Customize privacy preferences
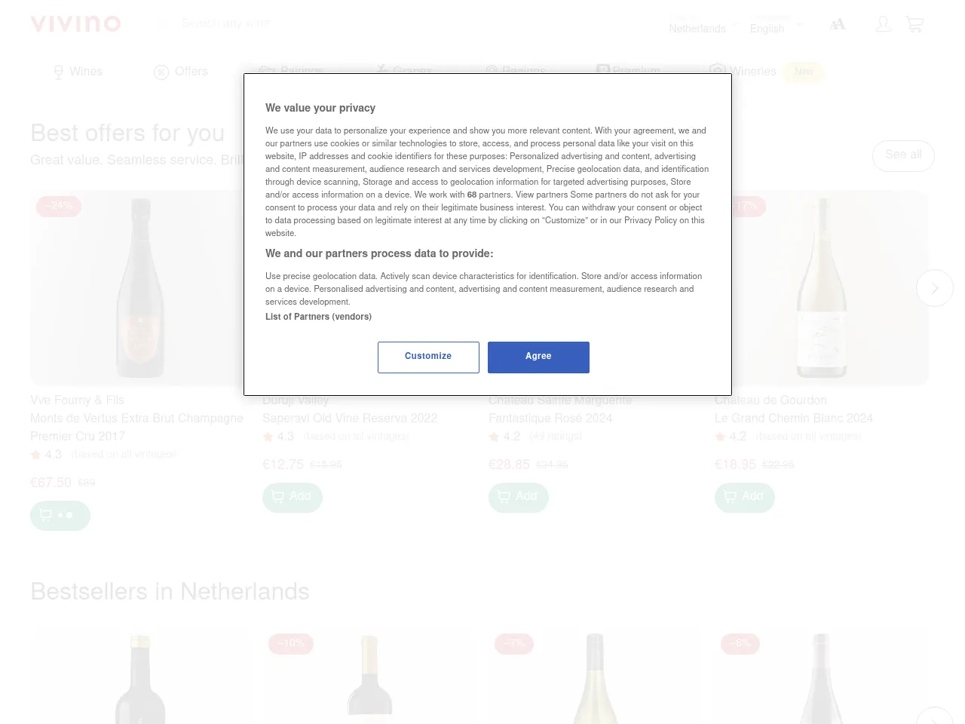This screenshot has width=965, height=724. tap(428, 357)
